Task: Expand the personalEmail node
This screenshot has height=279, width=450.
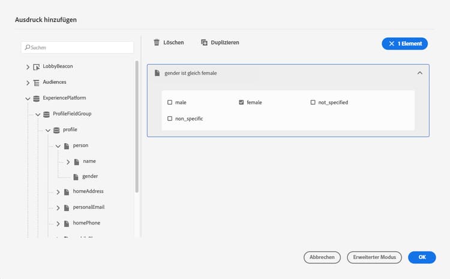Action: (58, 208)
